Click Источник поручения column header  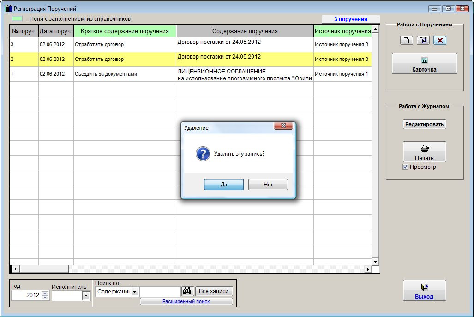[x=343, y=31]
